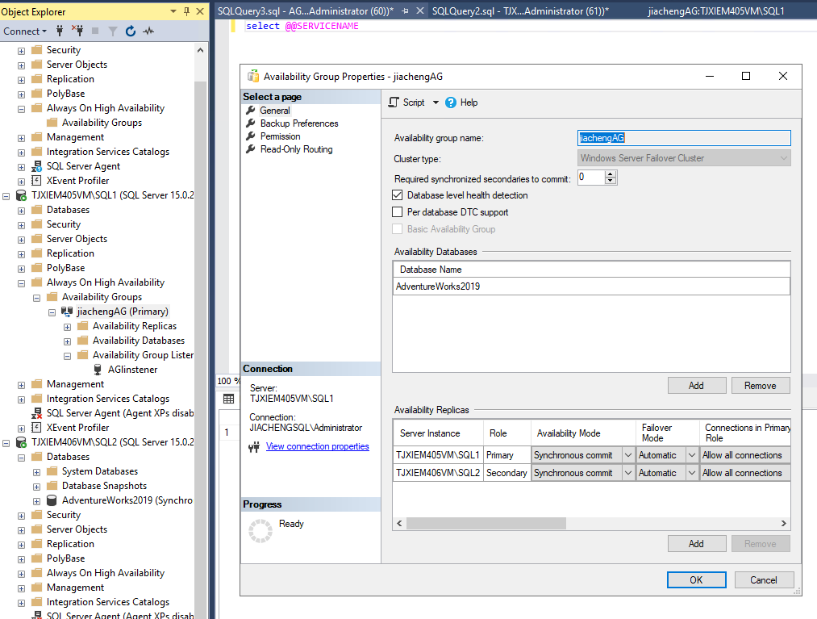The image size is (817, 619).
Task: Open Availability Mode dropdown for TJXIEM405VM\SQL1
Action: [x=628, y=455]
